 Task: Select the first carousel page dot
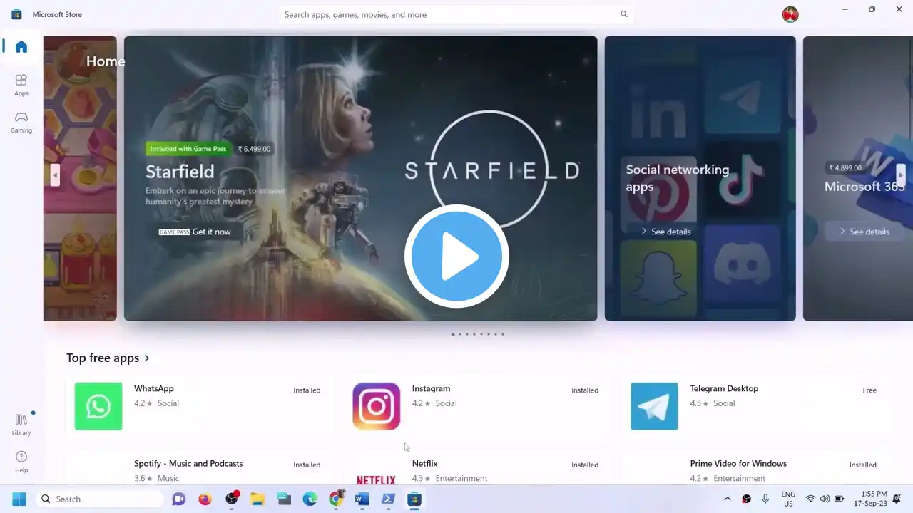(x=453, y=334)
